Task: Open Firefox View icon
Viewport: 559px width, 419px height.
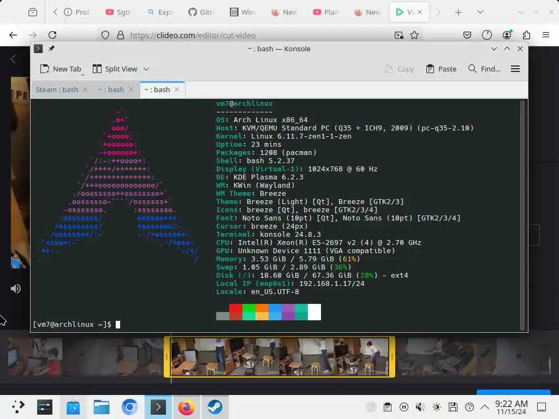Action: (x=33, y=12)
